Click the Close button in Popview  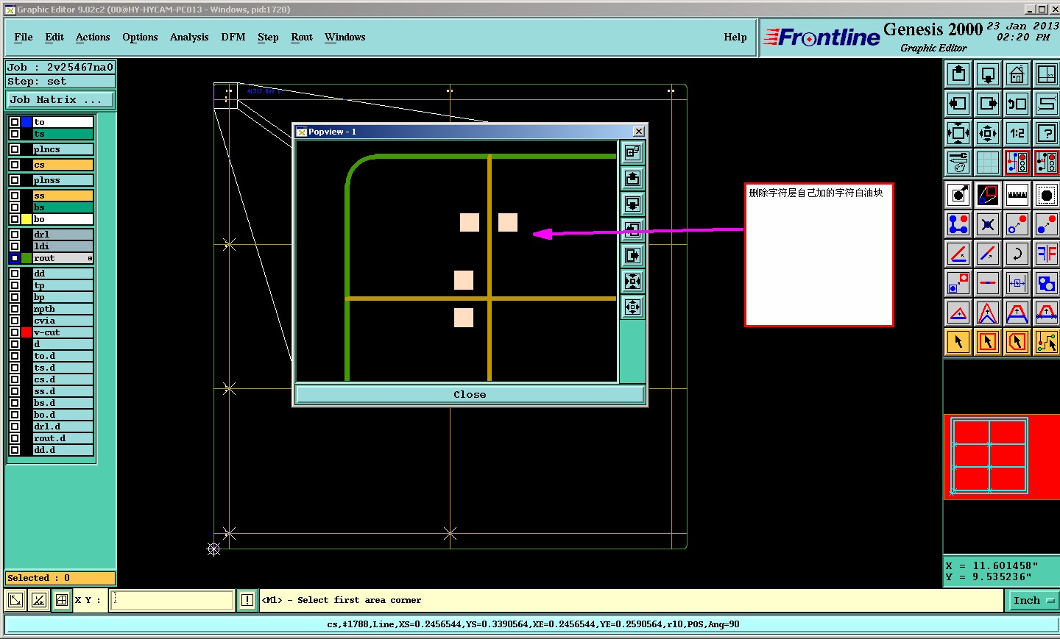tap(470, 395)
